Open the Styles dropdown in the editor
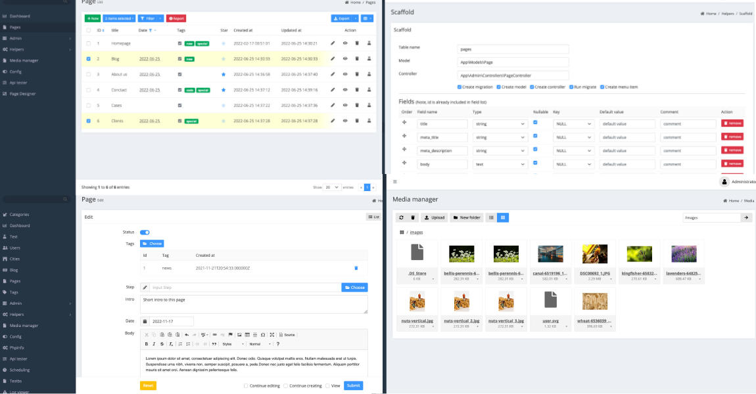Image resolution: width=756 pixels, height=394 pixels. [x=233, y=344]
